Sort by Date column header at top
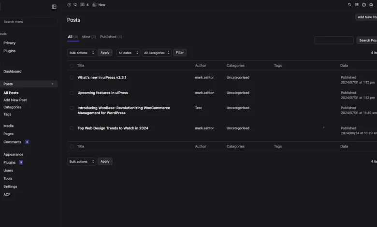Image resolution: width=377 pixels, height=227 pixels. 344,65
